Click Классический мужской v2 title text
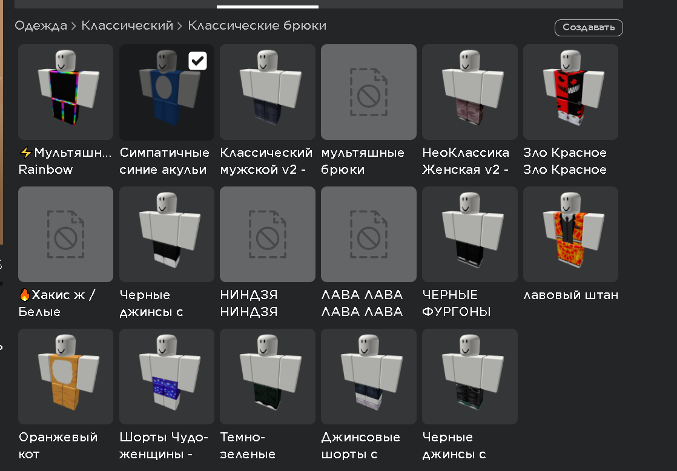677x471 pixels. click(266, 161)
